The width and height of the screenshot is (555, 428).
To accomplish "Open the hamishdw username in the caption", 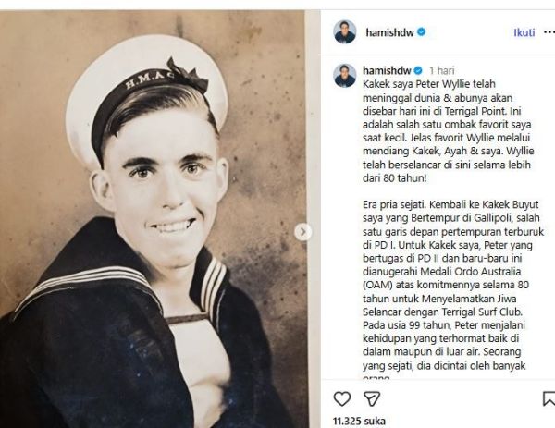I will [387, 70].
